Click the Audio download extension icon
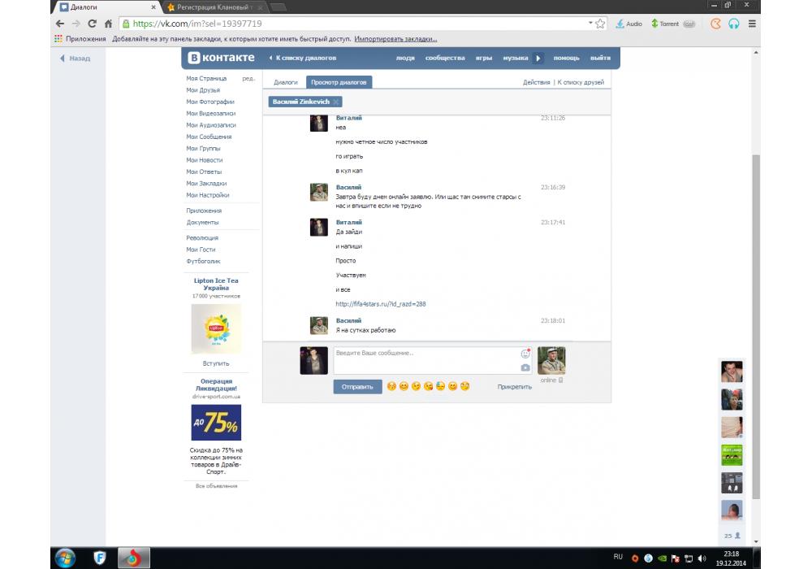This screenshot has height=569, width=812. coord(629,24)
